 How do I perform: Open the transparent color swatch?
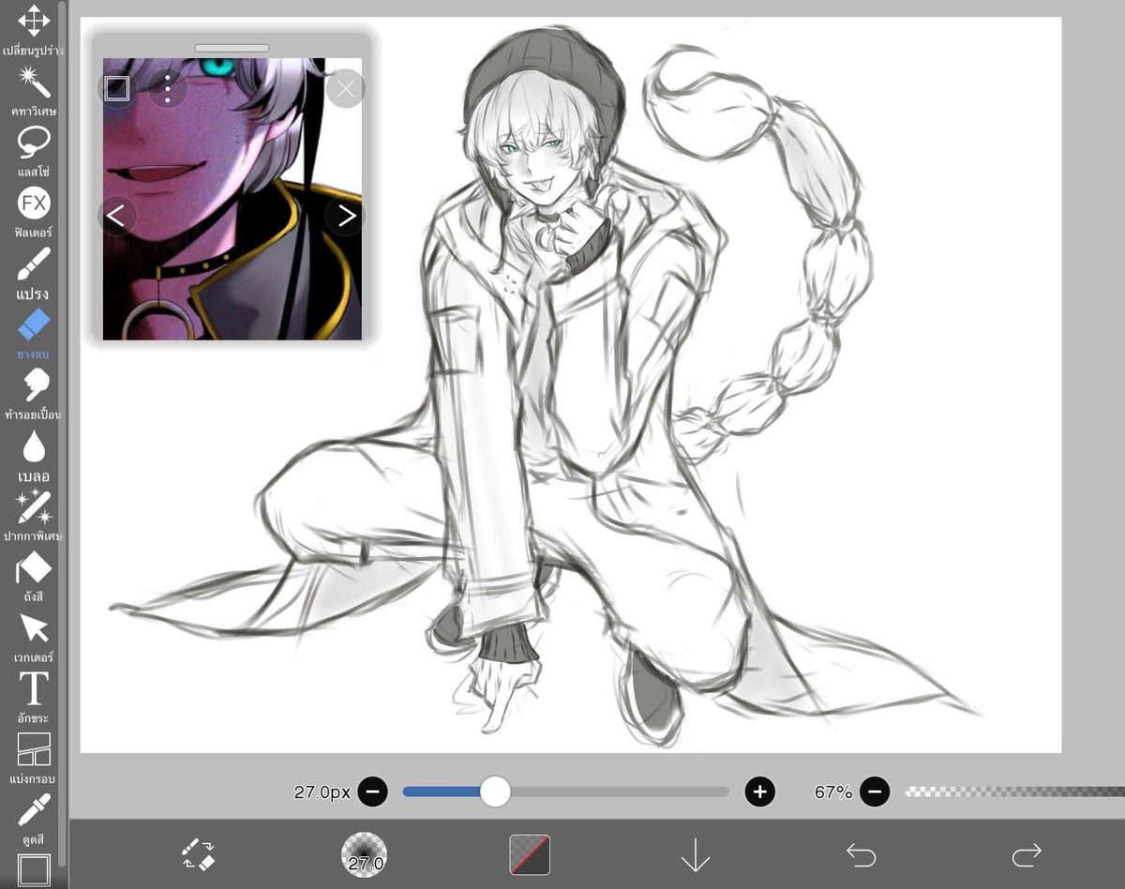point(530,855)
